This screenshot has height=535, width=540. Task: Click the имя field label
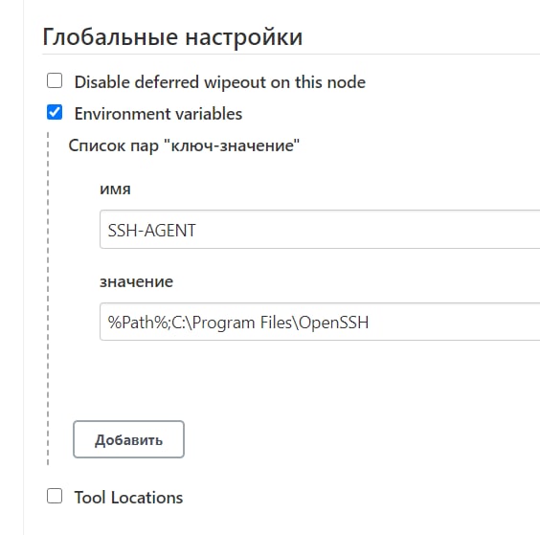(x=115, y=189)
